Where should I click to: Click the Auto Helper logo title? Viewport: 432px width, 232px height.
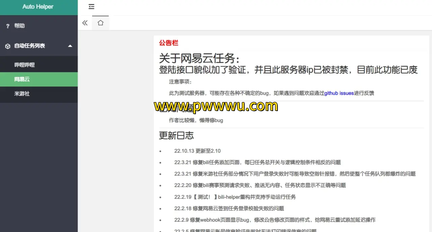38,7
